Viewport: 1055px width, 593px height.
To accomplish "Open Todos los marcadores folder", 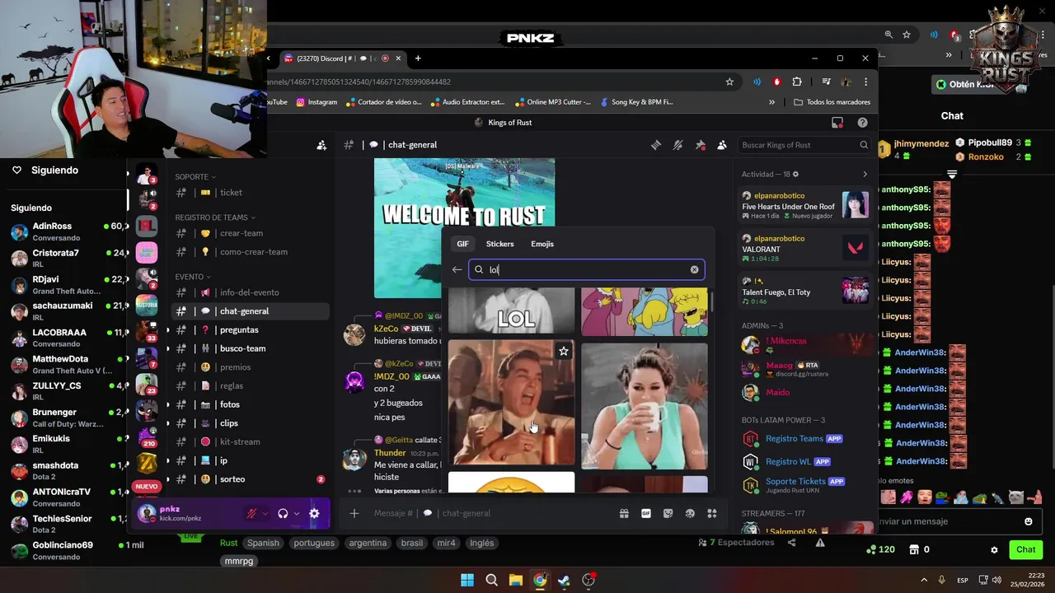I will (x=832, y=102).
